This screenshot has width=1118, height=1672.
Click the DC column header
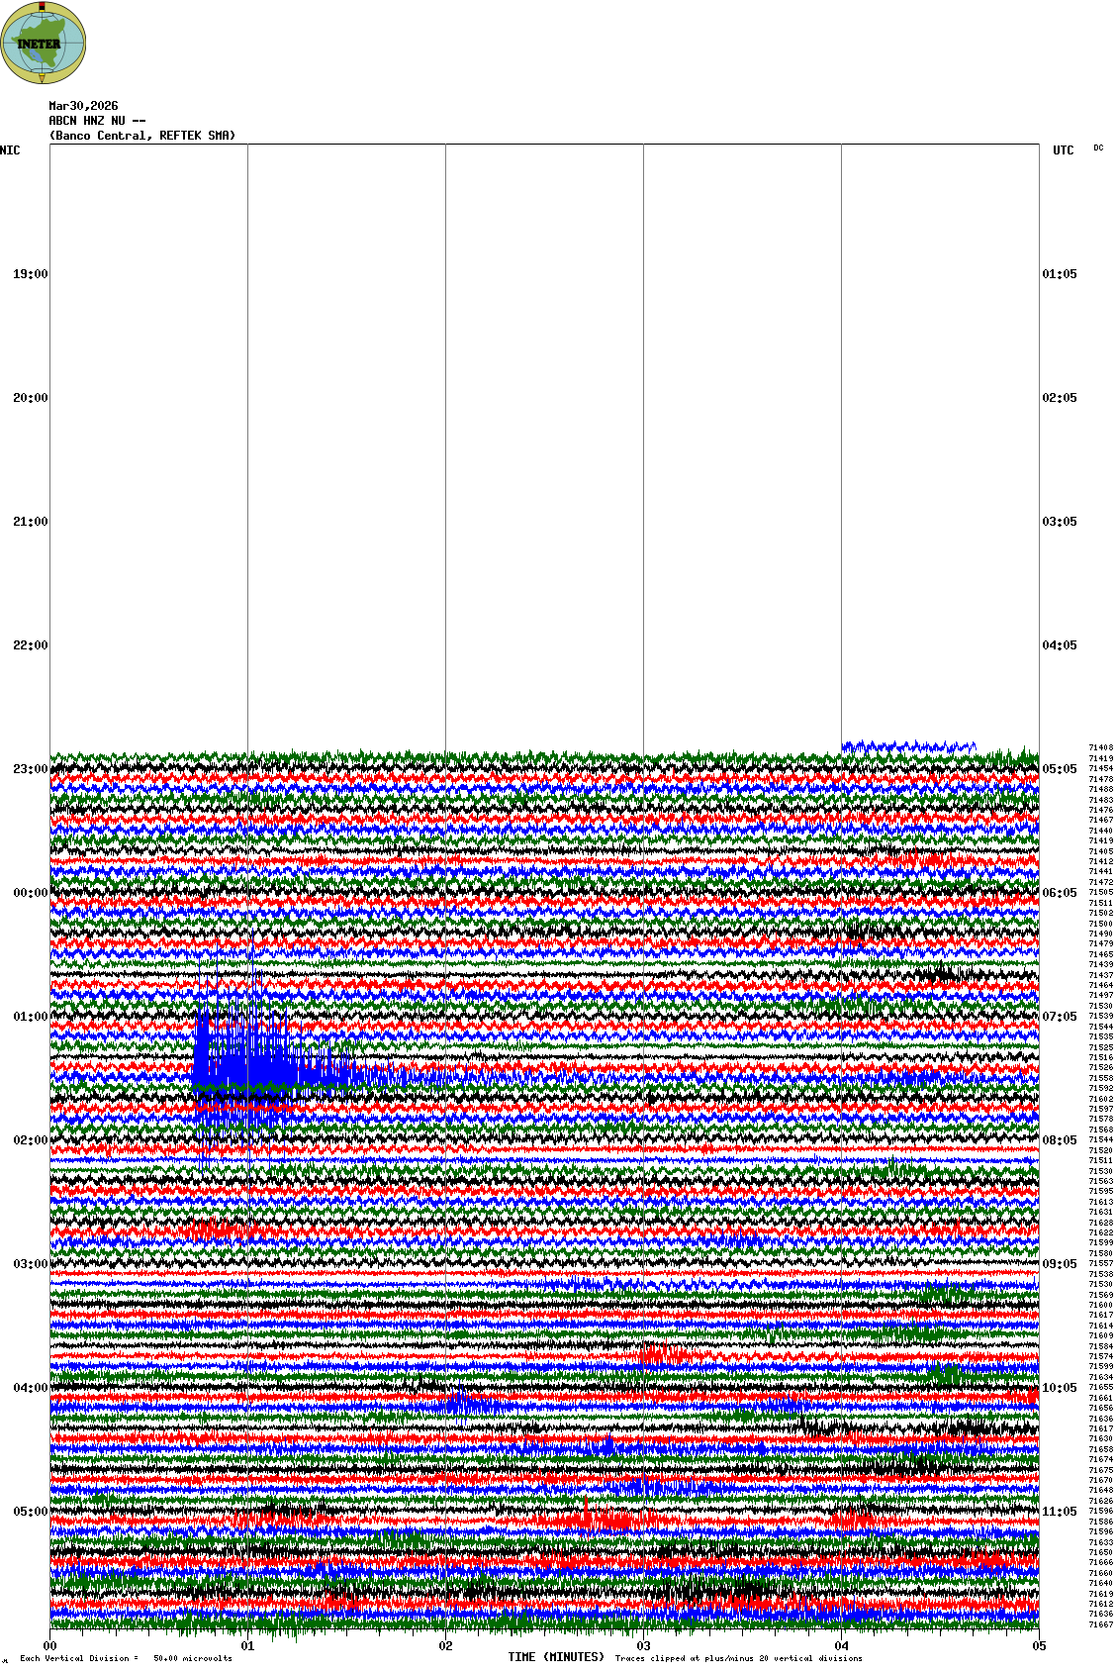click(x=1098, y=148)
